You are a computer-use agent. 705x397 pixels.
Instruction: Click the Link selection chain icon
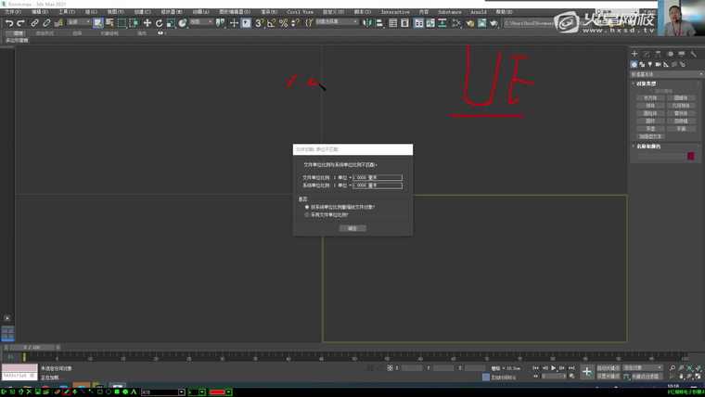click(35, 22)
